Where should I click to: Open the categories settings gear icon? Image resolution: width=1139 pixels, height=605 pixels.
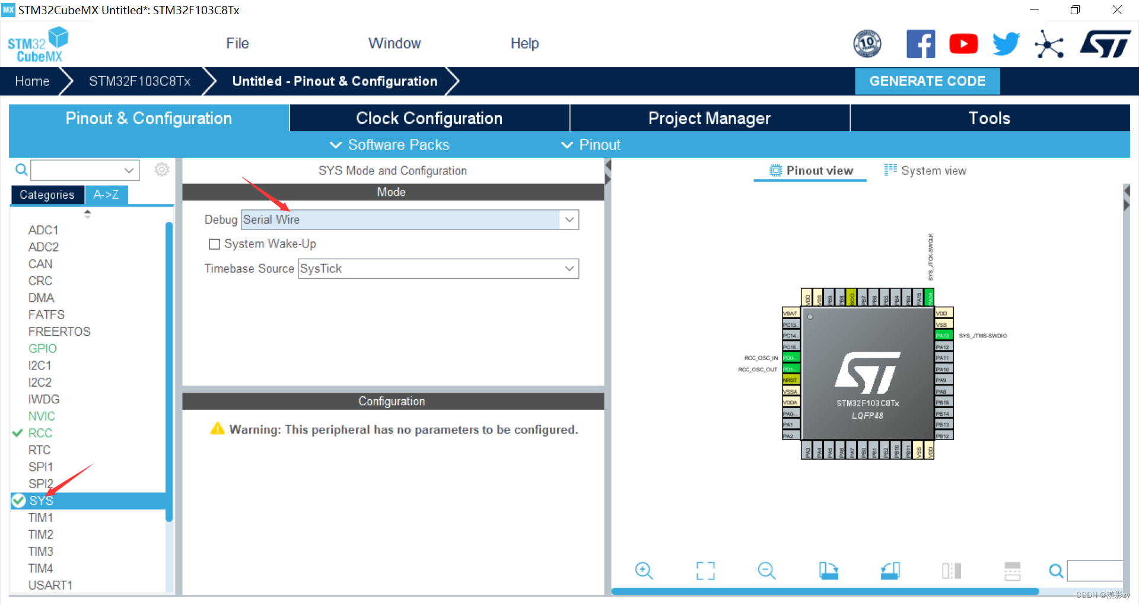tap(162, 170)
